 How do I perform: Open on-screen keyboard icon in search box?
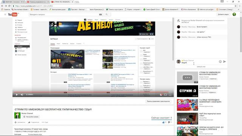click(x=100, y=14)
